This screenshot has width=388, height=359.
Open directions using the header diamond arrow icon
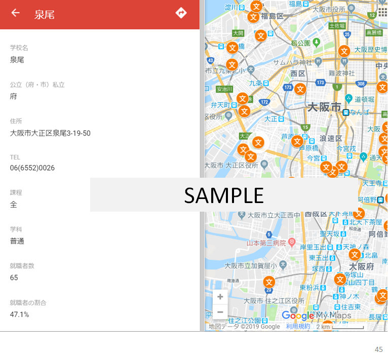[x=181, y=13]
